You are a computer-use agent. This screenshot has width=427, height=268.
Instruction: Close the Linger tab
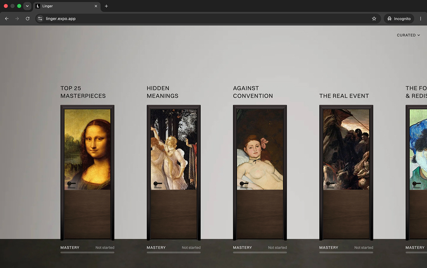96,6
